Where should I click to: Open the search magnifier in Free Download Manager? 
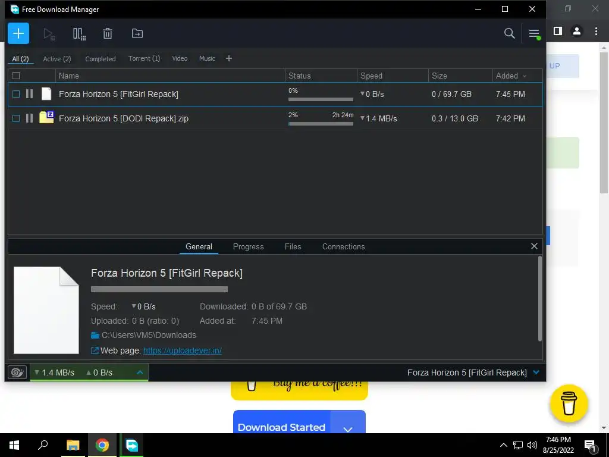(x=509, y=33)
